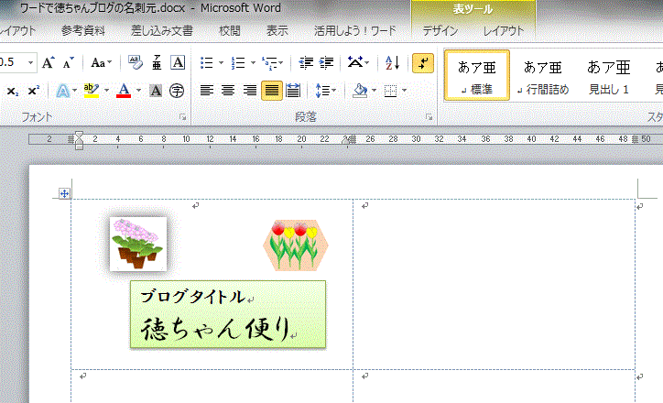663x403 pixels.
Task: Open the borders dropdown arrow
Action: coord(406,91)
